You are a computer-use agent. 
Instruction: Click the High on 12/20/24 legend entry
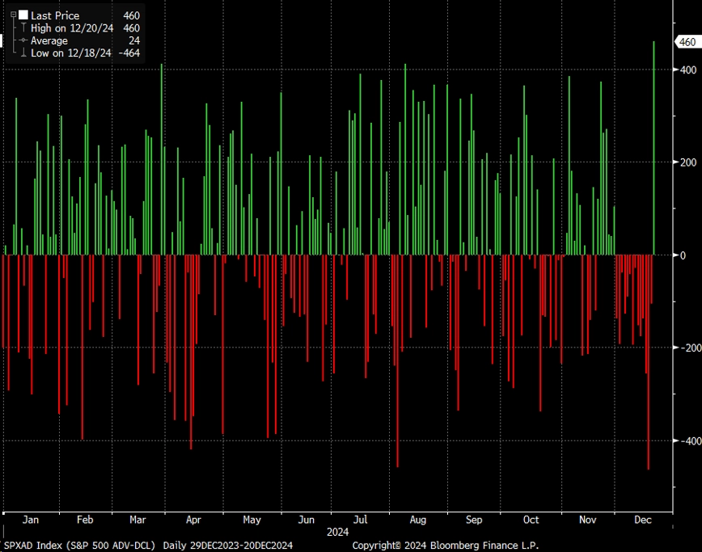(72, 28)
